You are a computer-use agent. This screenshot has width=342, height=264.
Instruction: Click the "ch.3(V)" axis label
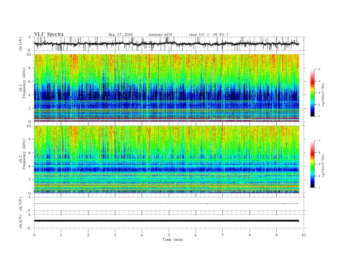[21, 204]
